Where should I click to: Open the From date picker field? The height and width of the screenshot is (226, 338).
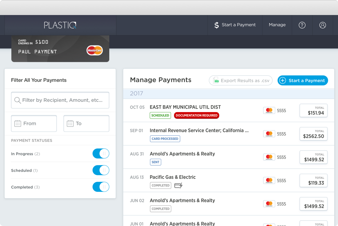[x=34, y=123]
